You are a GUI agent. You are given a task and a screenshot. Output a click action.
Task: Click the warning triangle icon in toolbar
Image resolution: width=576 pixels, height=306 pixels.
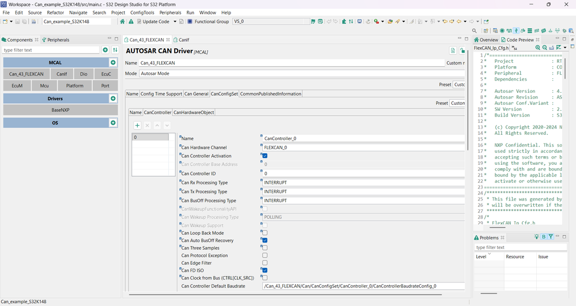pyautogui.click(x=131, y=21)
